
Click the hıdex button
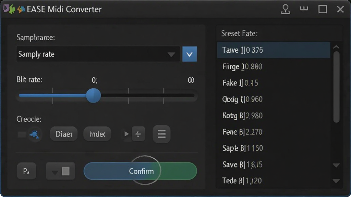97,134
